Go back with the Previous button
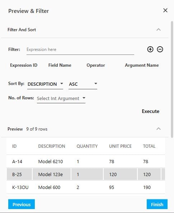This screenshot has height=213, width=174. 22,204
